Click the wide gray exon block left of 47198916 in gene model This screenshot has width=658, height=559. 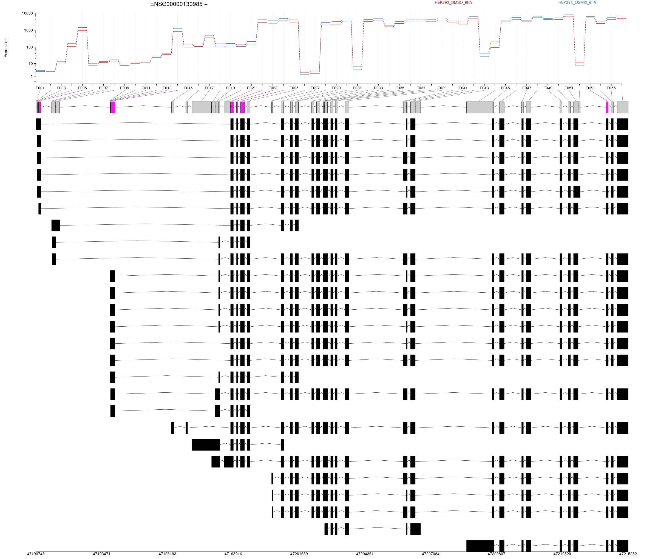tap(202, 107)
